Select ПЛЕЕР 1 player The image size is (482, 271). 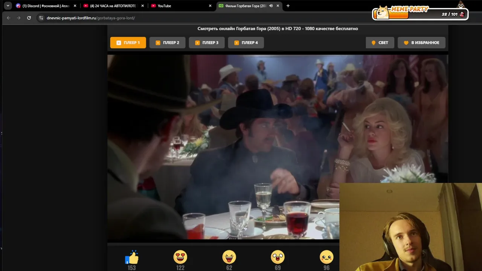click(128, 43)
